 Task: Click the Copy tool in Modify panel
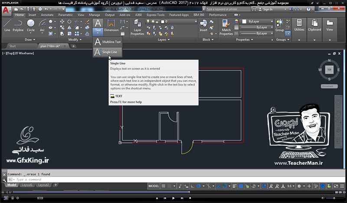click(x=62, y=27)
